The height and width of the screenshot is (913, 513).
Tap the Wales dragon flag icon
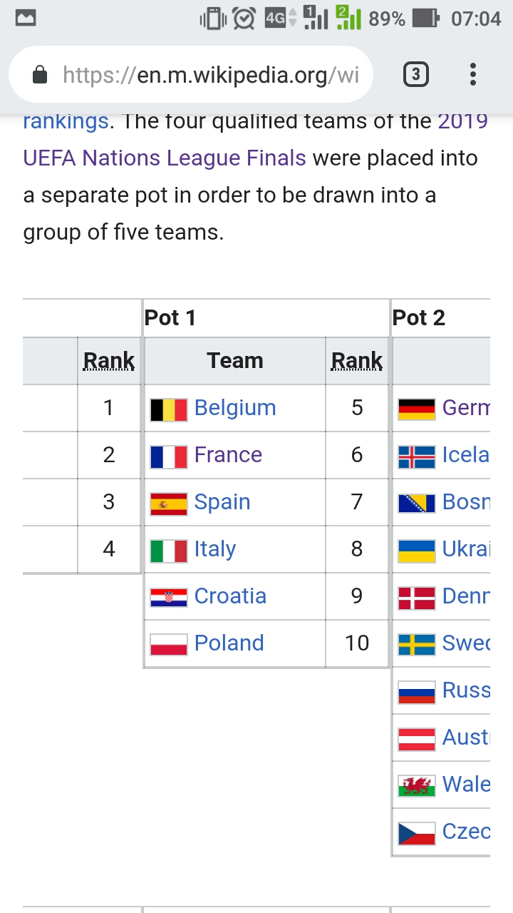pyautogui.click(x=417, y=785)
